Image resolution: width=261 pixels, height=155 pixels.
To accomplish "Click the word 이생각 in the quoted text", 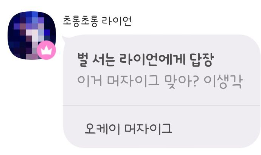I will (x=223, y=81).
